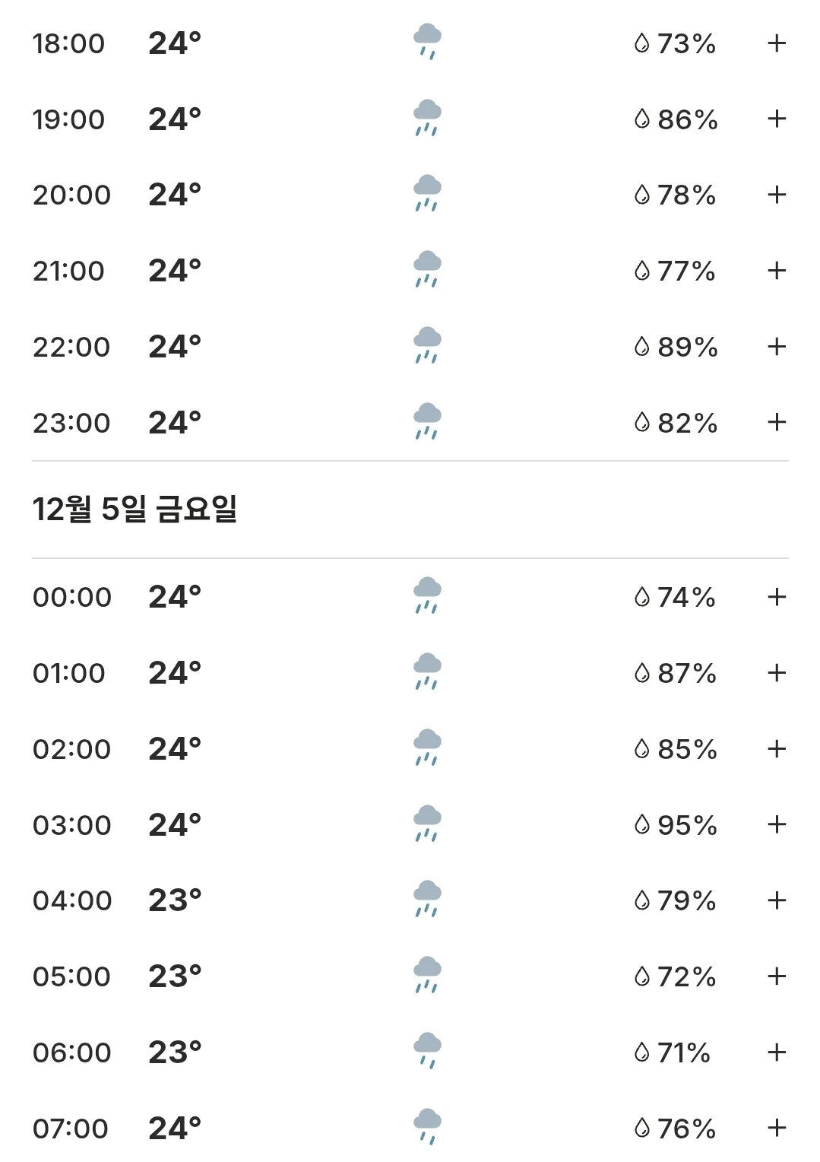This screenshot has width=820, height=1162.
Task: Click the rain cloud icon at 04:00
Action: pos(427,899)
